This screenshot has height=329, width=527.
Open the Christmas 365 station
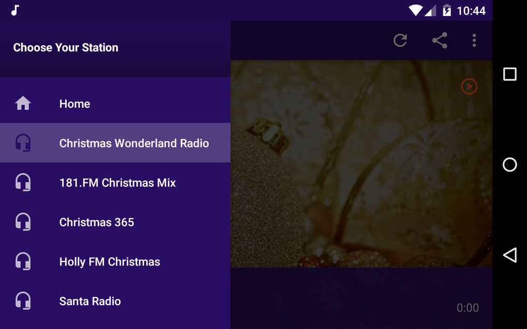tap(97, 222)
